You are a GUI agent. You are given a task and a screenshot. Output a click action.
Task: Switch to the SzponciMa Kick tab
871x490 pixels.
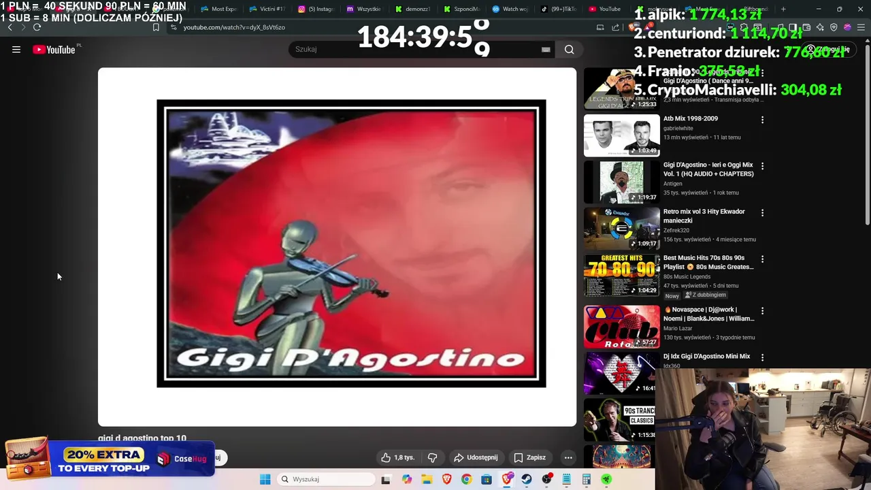[461, 9]
